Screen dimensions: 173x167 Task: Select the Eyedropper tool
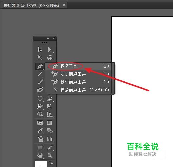40,131
